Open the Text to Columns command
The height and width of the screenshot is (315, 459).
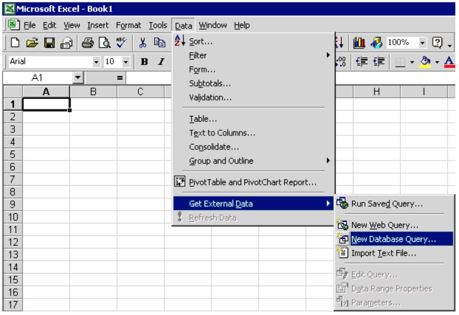point(222,133)
